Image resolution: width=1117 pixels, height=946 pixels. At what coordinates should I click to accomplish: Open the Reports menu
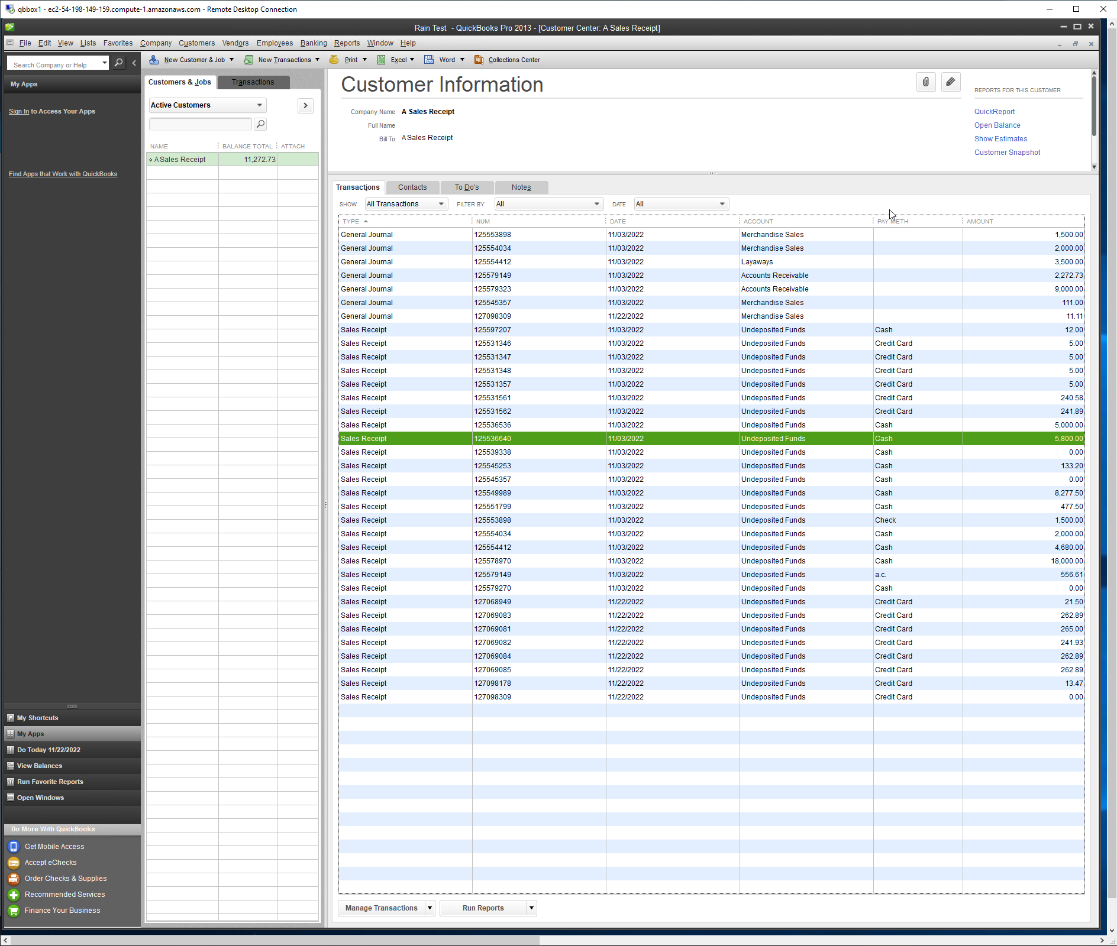point(347,43)
